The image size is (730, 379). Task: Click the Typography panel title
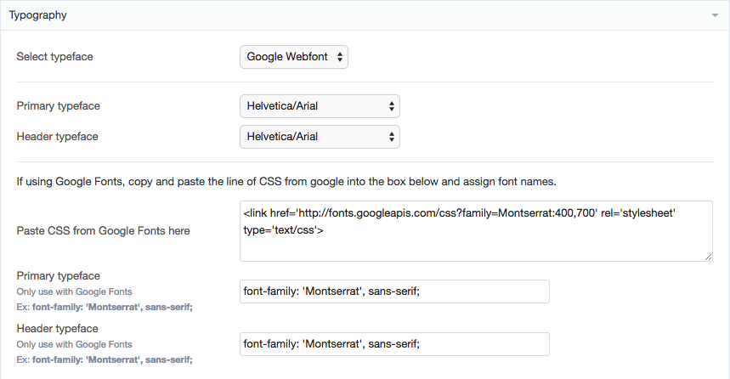[x=38, y=15]
